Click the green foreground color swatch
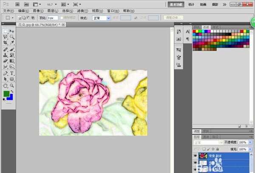This screenshot has height=173, width=255. point(6,93)
